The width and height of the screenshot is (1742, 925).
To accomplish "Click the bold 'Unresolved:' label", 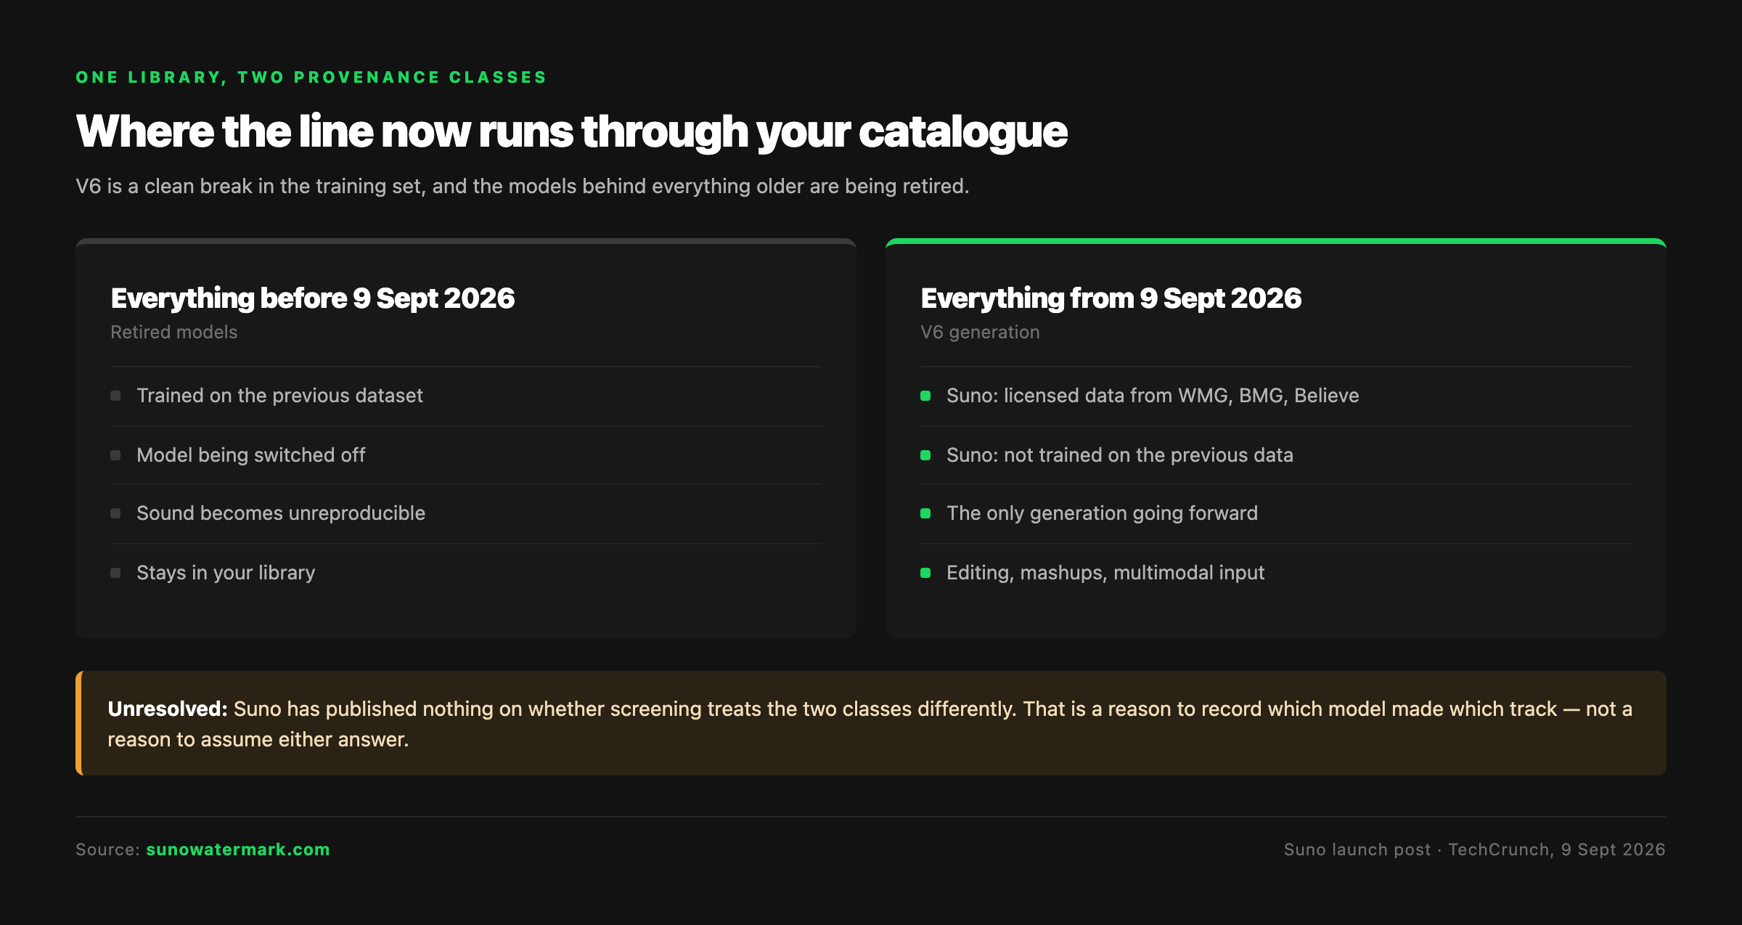I will [168, 709].
